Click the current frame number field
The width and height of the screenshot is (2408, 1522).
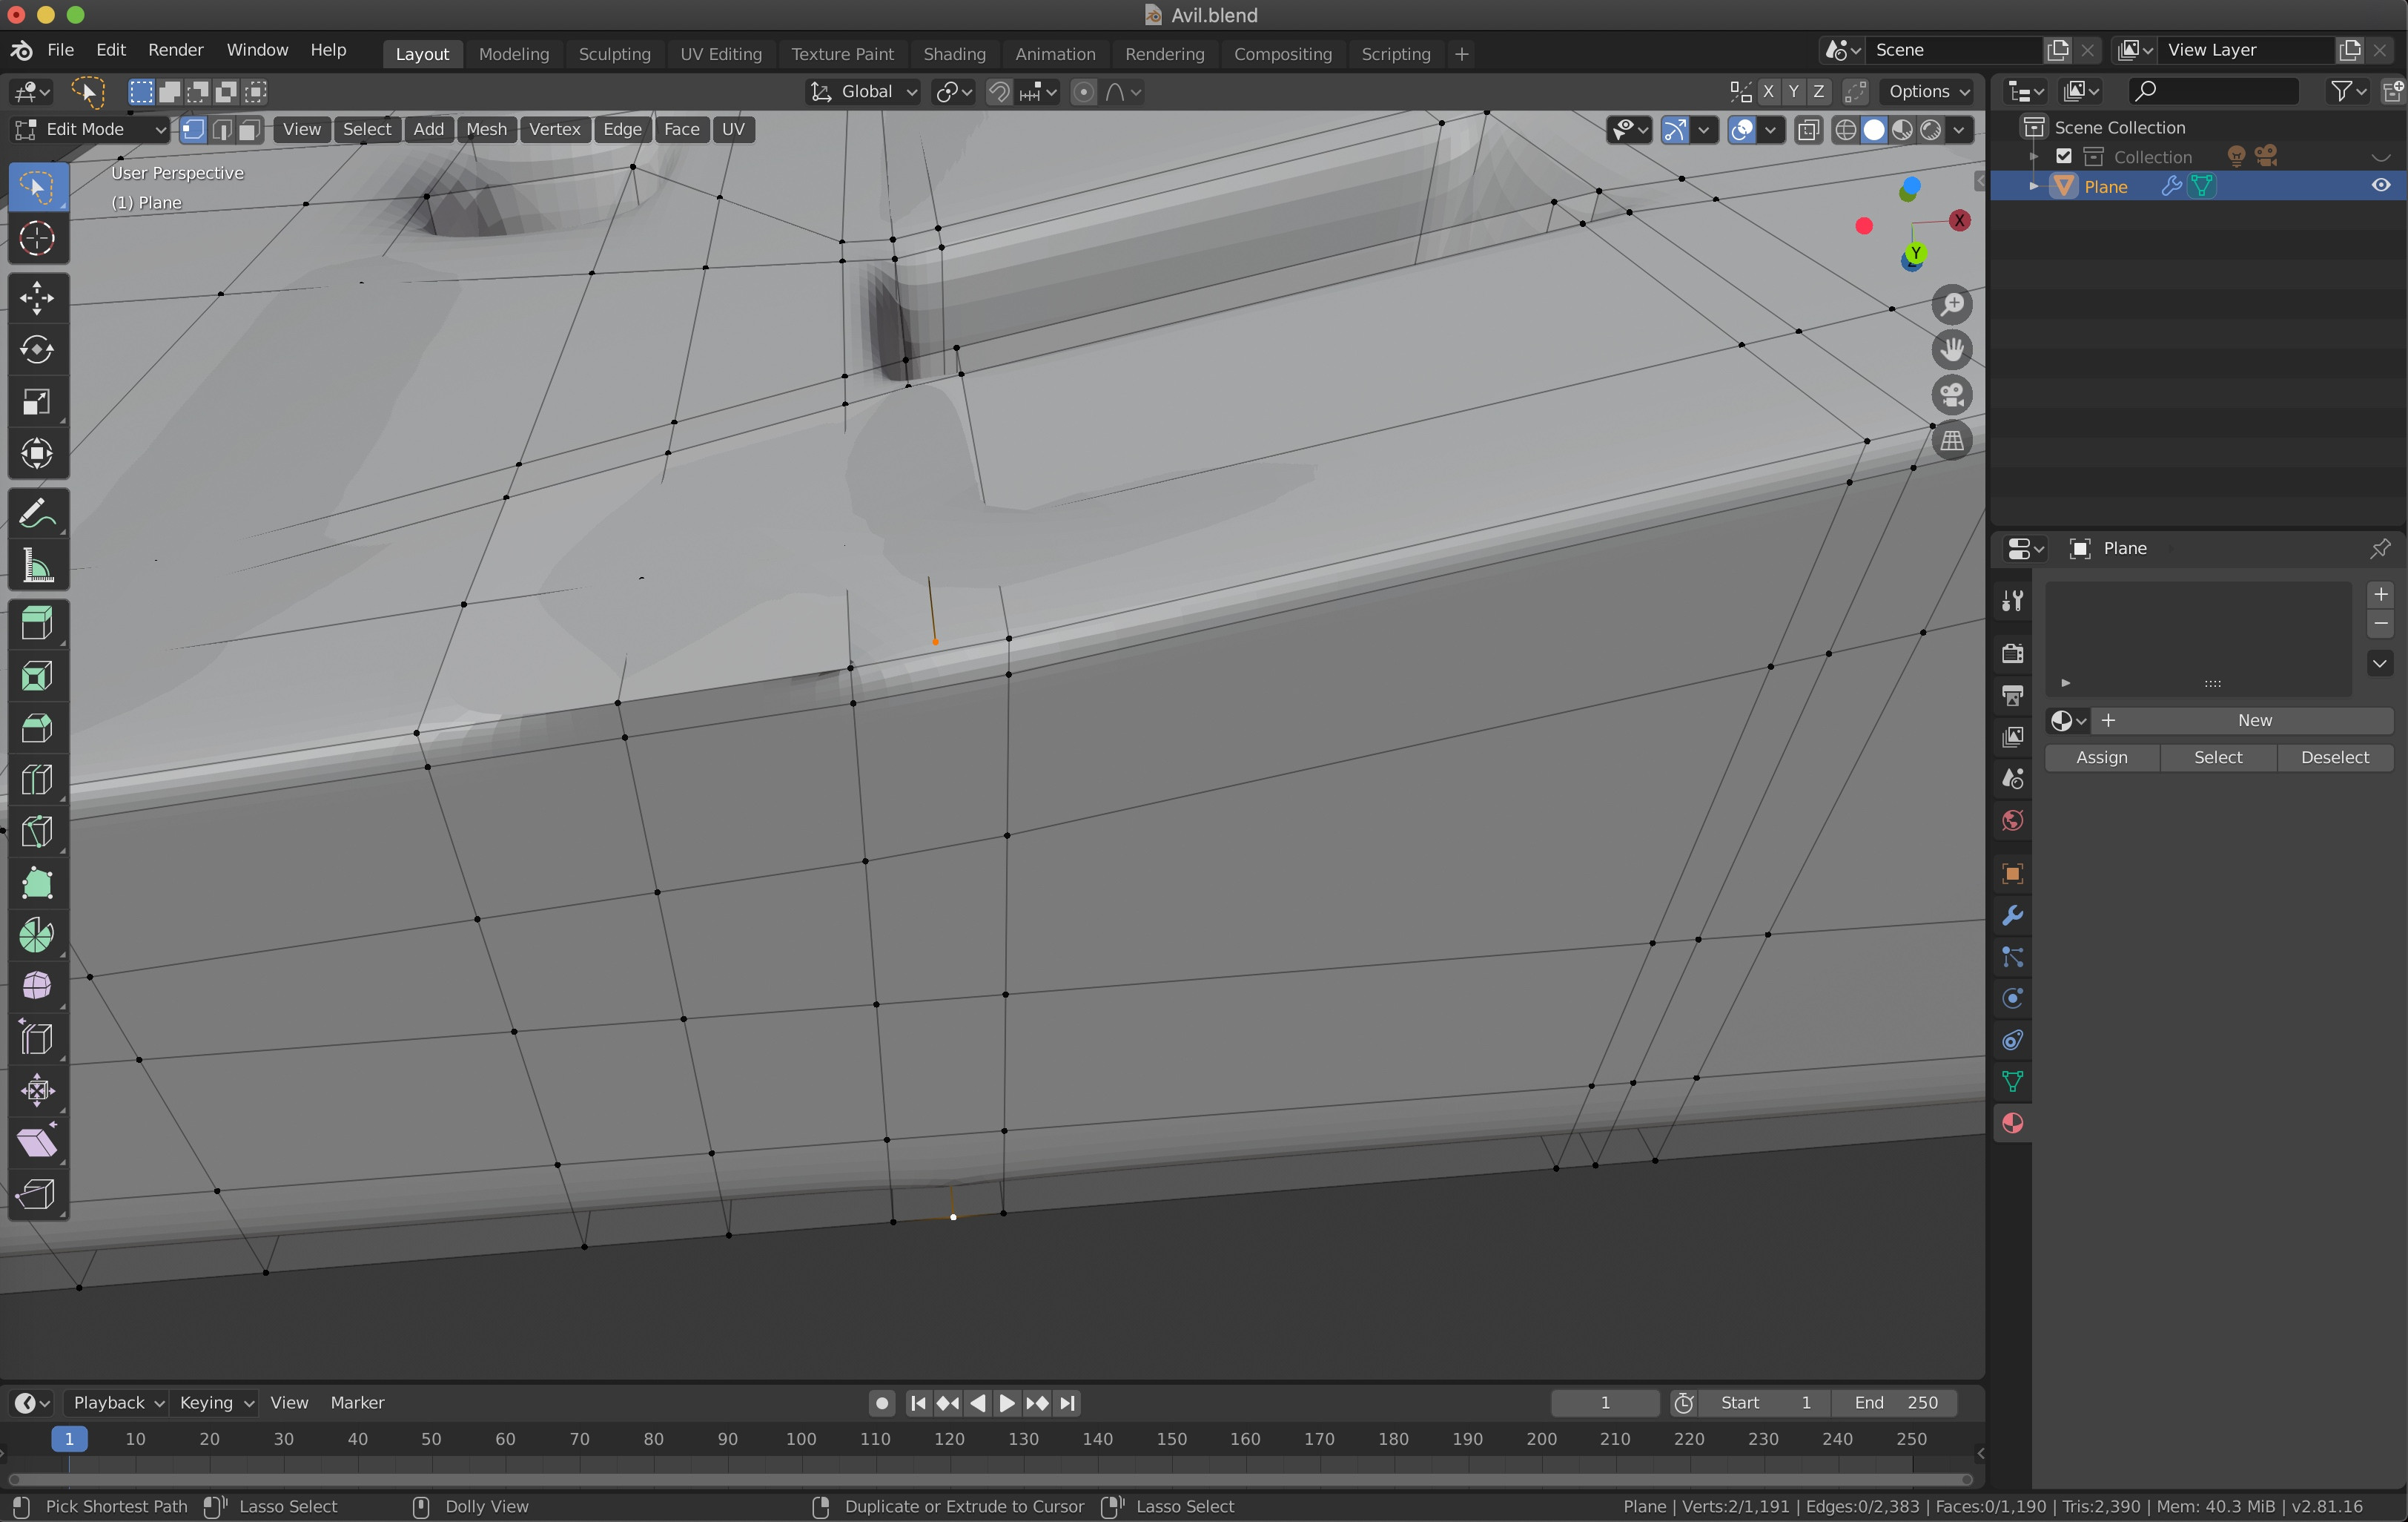coord(1605,1403)
